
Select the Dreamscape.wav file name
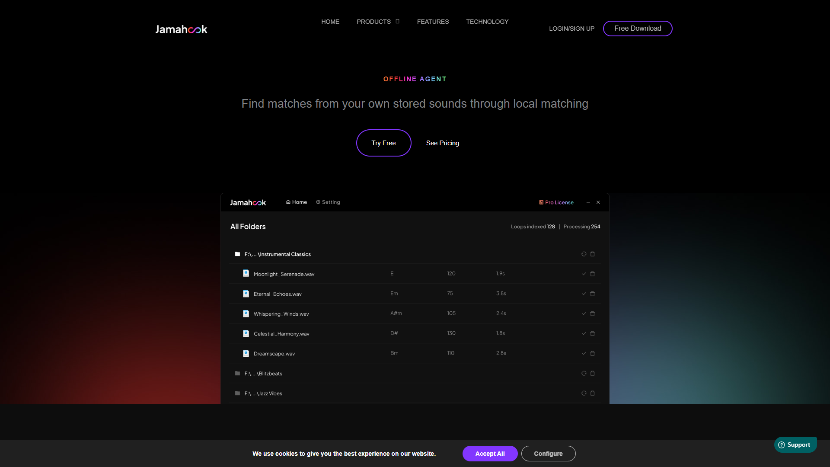click(x=274, y=354)
